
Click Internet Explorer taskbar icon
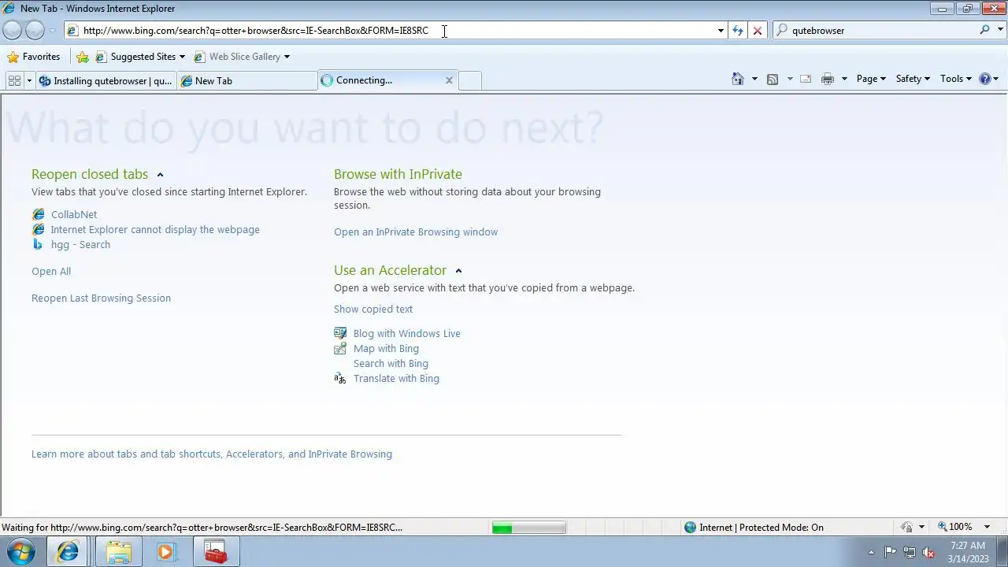(x=68, y=552)
